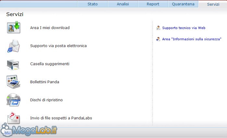Open Area I miei download
Image resolution: width=227 pixels, height=138 pixels.
coord(50,28)
